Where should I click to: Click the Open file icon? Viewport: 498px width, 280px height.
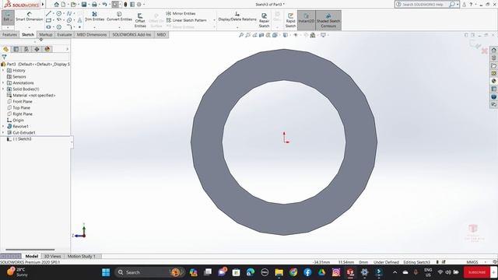pyautogui.click(x=73, y=5)
